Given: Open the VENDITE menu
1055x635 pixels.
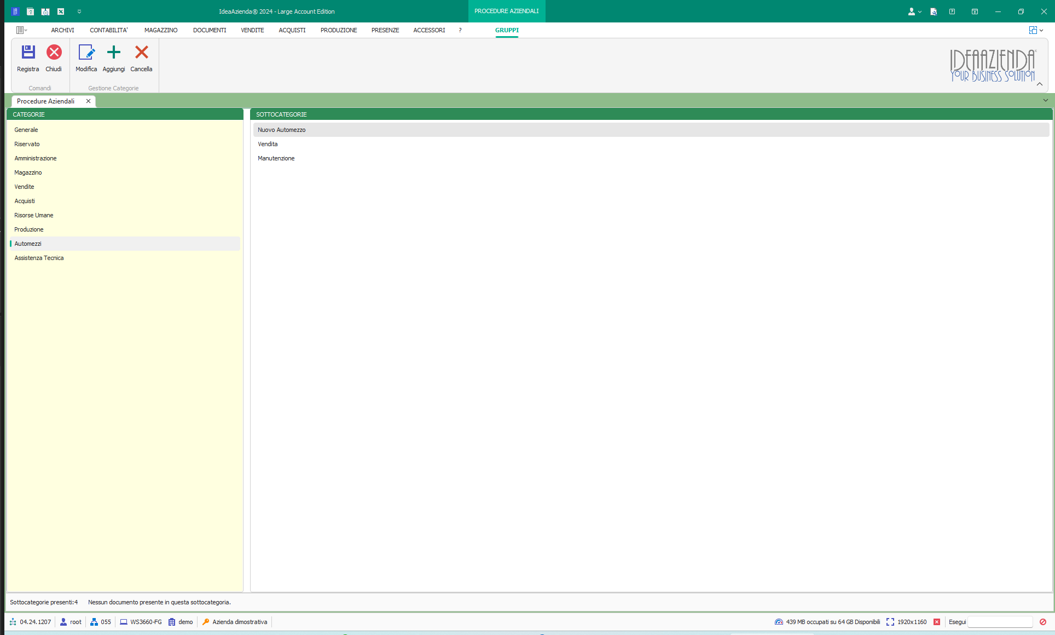Looking at the screenshot, I should 252,30.
